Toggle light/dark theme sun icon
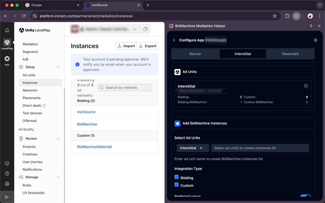 pyautogui.click(x=316, y=40)
